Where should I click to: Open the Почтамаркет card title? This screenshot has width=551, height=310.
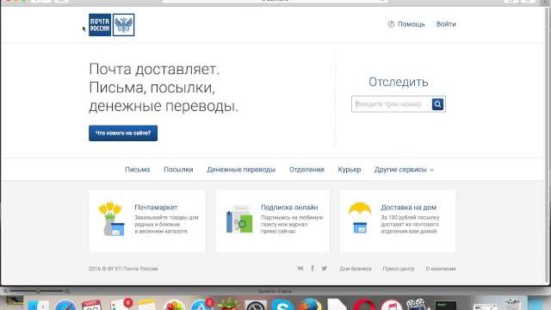coord(156,208)
